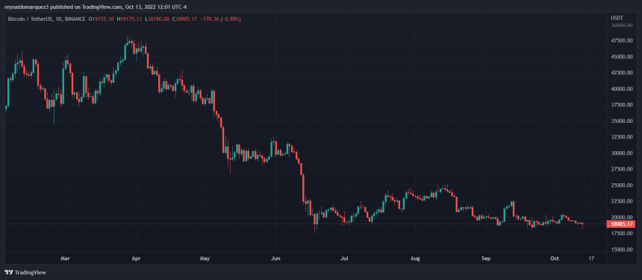Viewport: 642px width, 280px height.
Task: Click the 15000.00 price axis label
Action: pos(623,249)
